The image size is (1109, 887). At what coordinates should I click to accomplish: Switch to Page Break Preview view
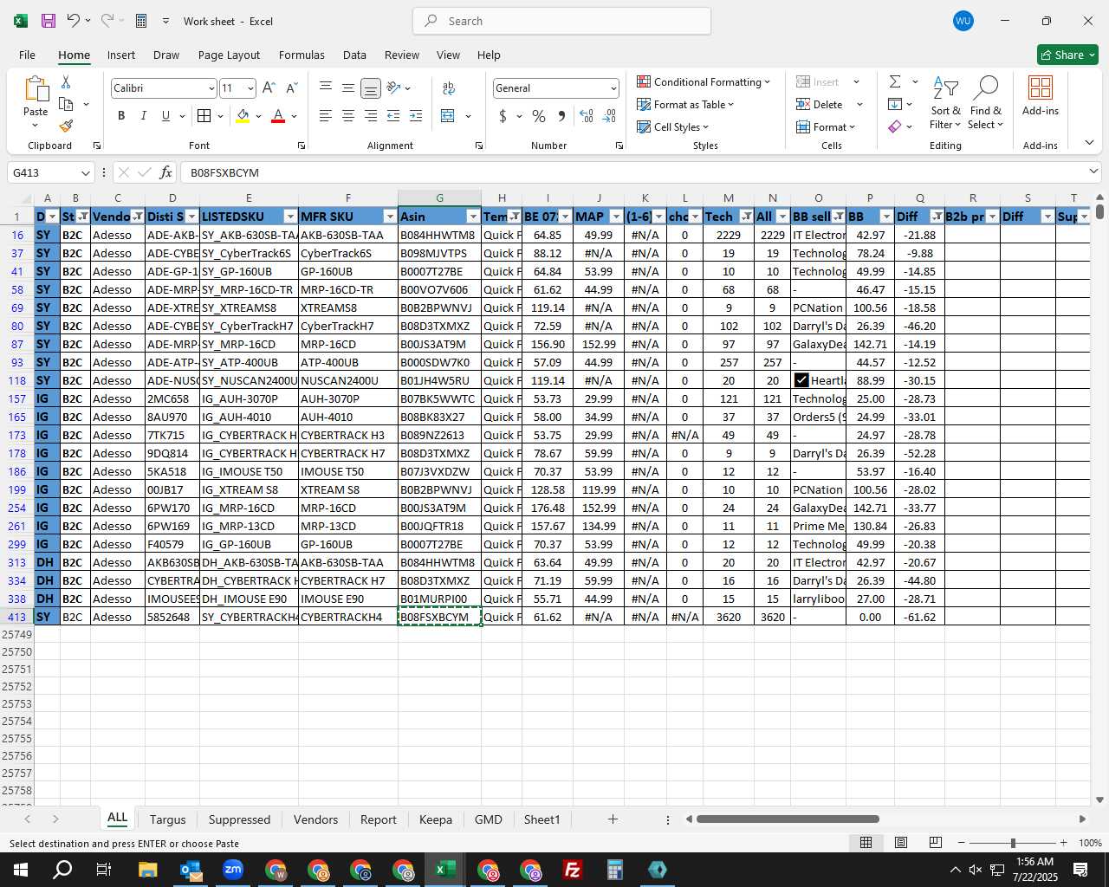tap(935, 843)
